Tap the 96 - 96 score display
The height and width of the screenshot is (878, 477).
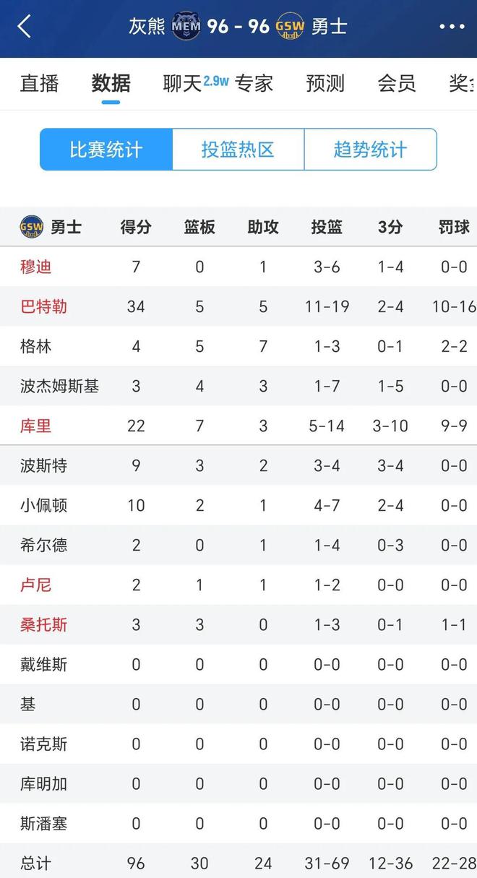pyautogui.click(x=239, y=27)
